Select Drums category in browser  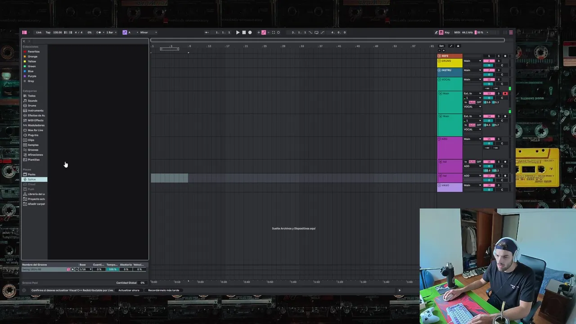32,106
